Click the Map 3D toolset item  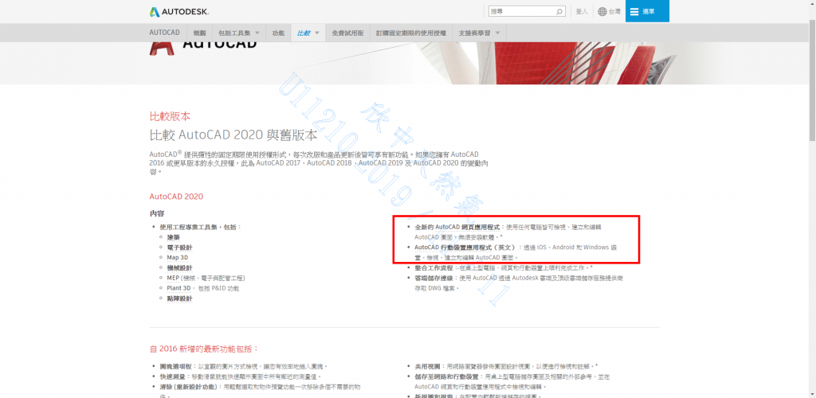[x=178, y=257]
